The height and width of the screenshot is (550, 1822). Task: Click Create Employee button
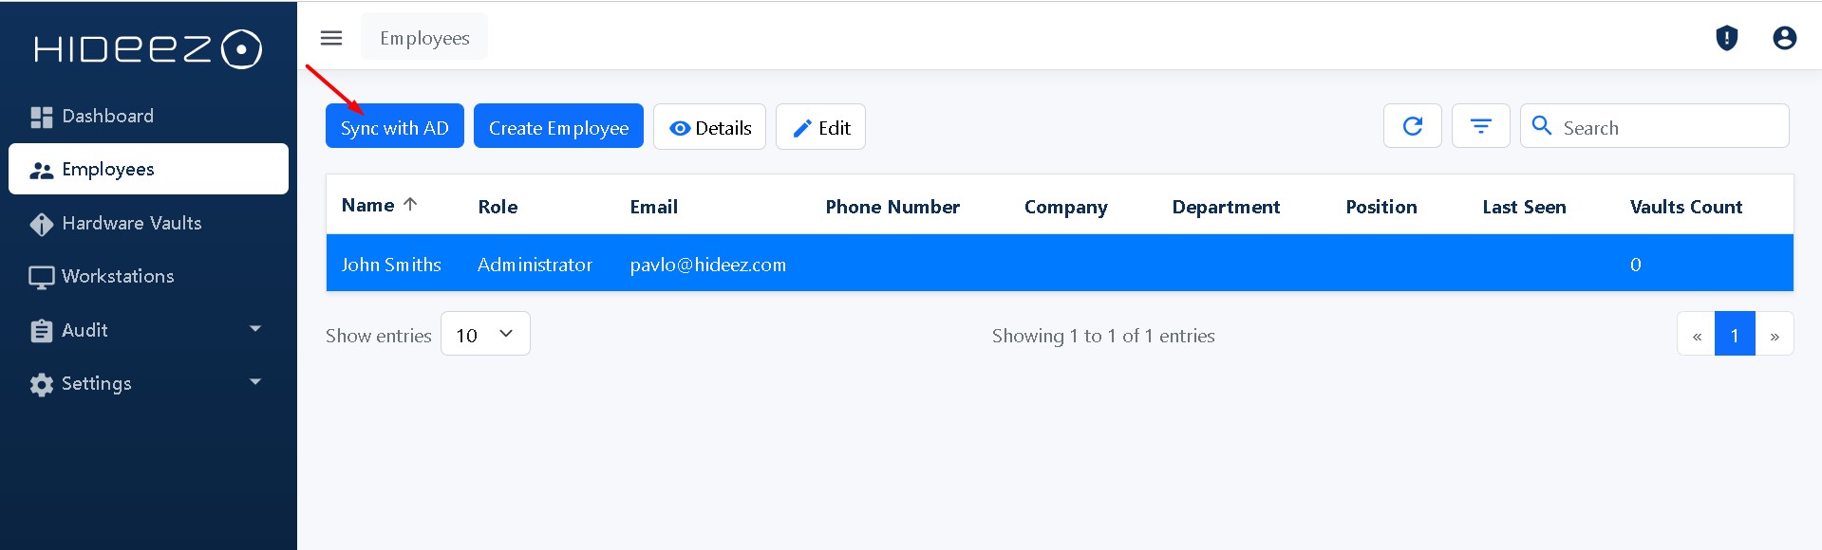click(x=558, y=126)
